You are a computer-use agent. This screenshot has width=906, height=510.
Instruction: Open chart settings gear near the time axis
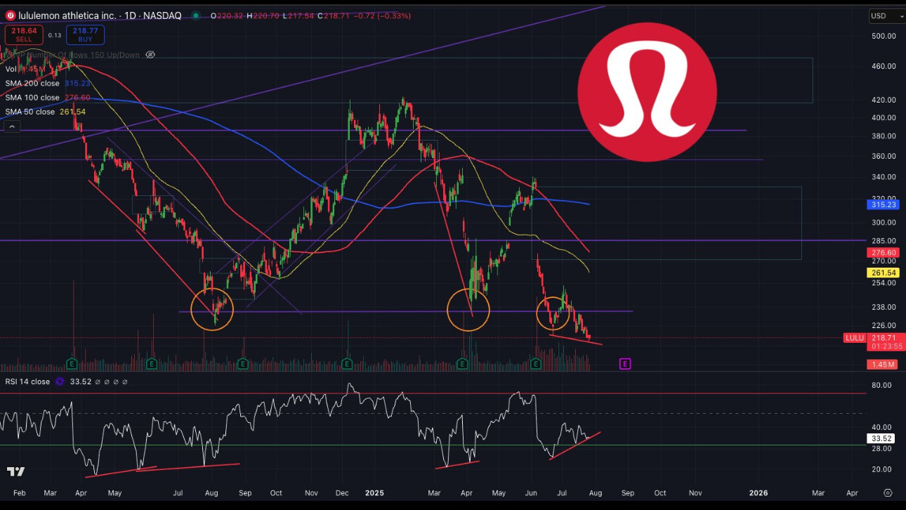[x=888, y=493]
